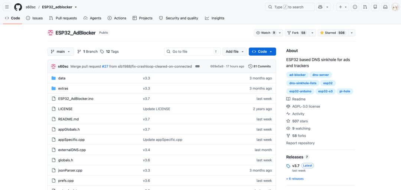
Task: Open the Watch options dropdown arrow
Action: pos(280,33)
